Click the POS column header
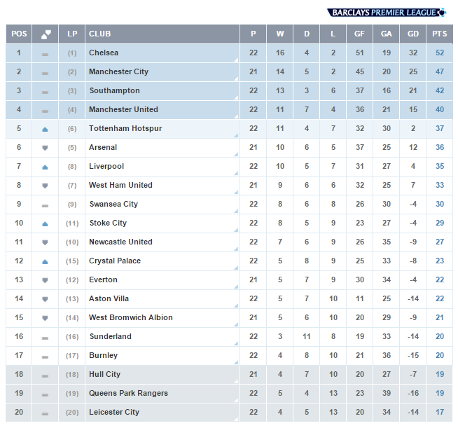The width and height of the screenshot is (458, 428). pos(19,34)
